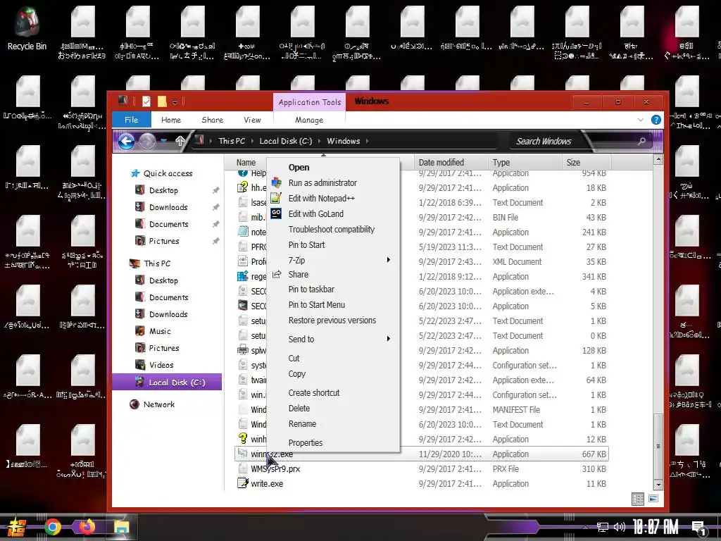Sort by the Date modified column header
This screenshot has width=721, height=541.
[451, 163]
